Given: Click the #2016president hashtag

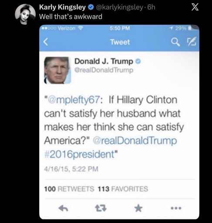Looking at the screenshot, I should [79, 154].
